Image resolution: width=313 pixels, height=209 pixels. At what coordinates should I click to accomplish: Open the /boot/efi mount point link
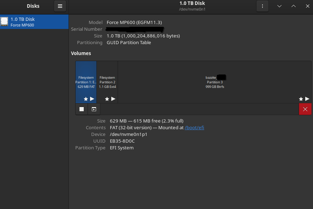point(194,127)
